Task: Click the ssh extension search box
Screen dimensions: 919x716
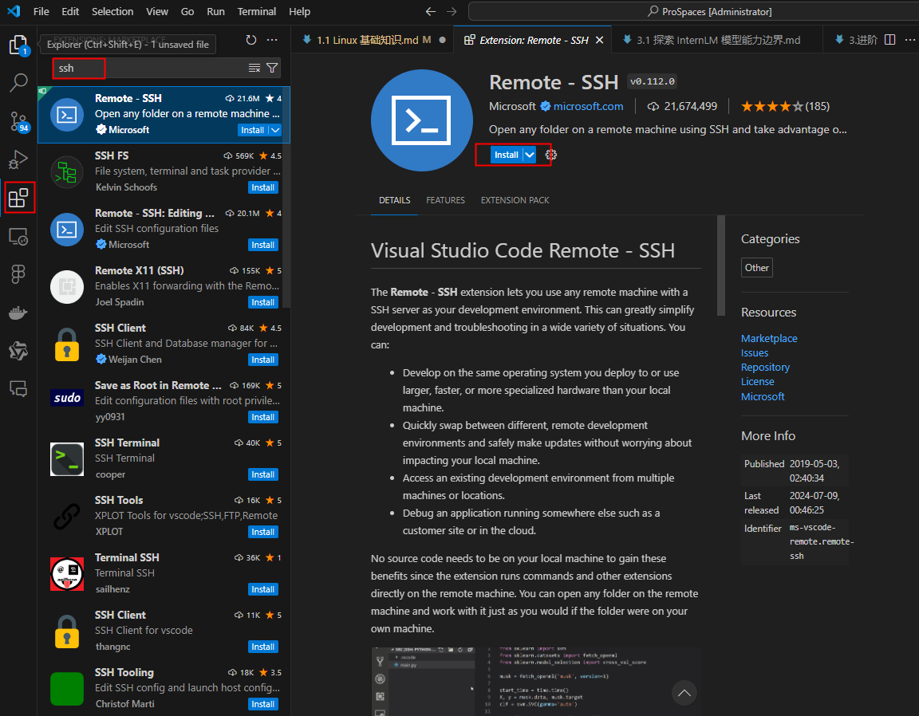Action: (152, 69)
